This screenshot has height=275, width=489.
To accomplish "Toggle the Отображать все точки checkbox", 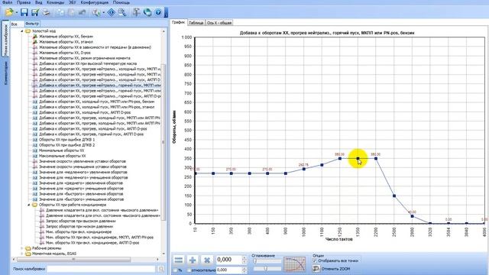I will 315,260.
